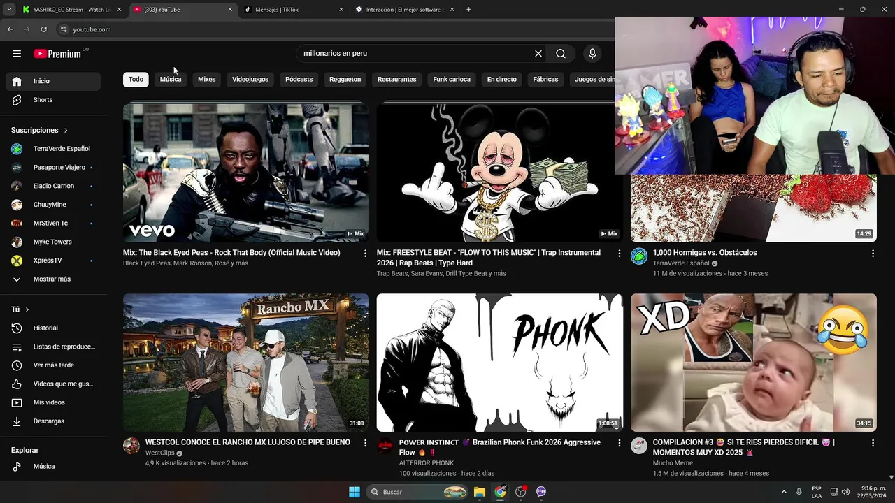Select the Fábricas filter chip

point(545,79)
